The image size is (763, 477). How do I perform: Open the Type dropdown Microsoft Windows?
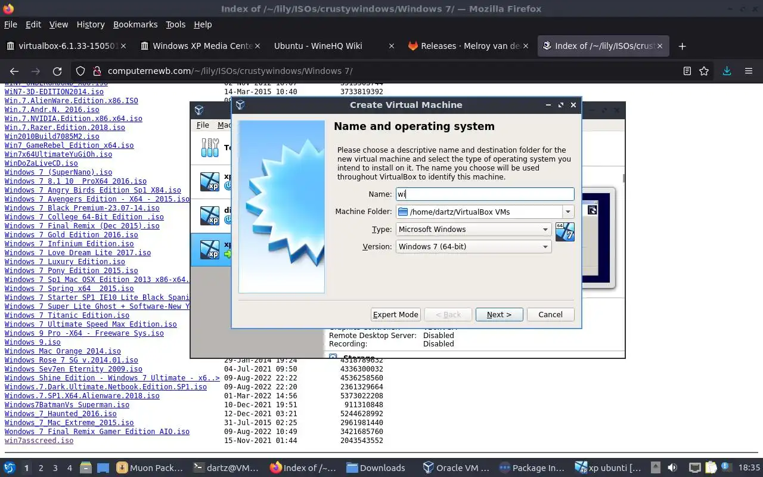tap(473, 229)
